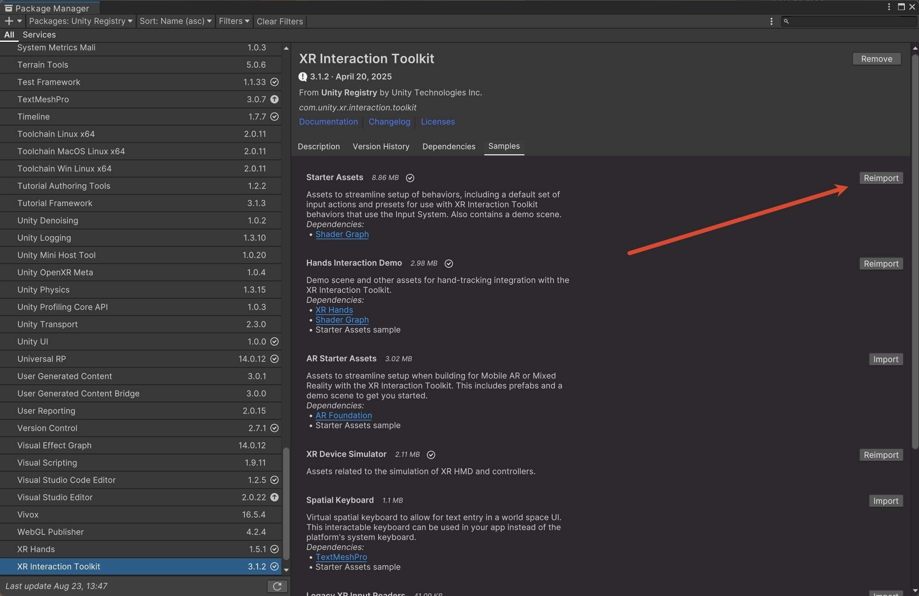The image size is (919, 596).
Task: Click the refresh package list icon
Action: click(x=277, y=586)
